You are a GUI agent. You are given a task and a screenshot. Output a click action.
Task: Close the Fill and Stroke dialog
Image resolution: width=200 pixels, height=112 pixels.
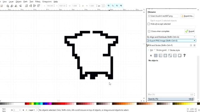[x=194, y=45]
